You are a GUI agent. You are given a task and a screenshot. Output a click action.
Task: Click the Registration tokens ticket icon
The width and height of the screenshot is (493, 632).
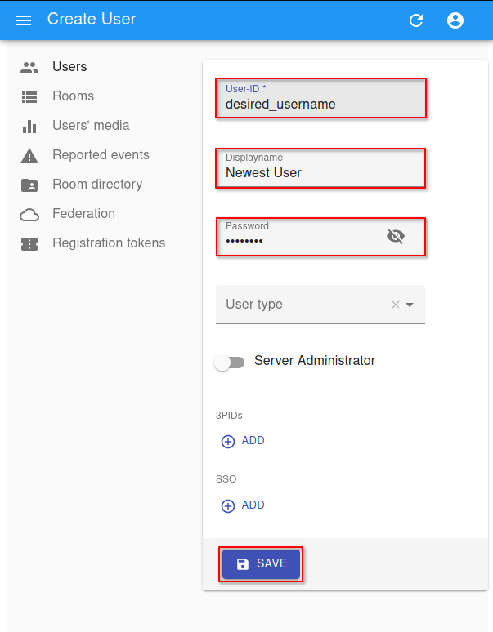(29, 243)
